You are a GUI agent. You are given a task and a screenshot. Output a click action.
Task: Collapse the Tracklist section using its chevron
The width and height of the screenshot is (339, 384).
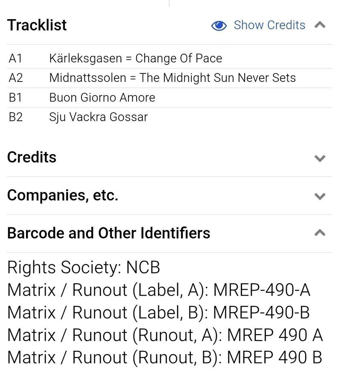coord(320,25)
